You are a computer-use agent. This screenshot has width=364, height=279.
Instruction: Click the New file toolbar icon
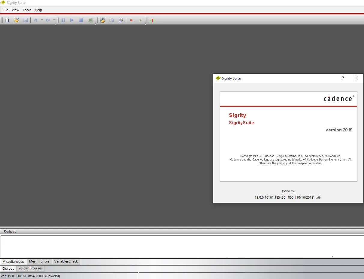tap(7, 20)
